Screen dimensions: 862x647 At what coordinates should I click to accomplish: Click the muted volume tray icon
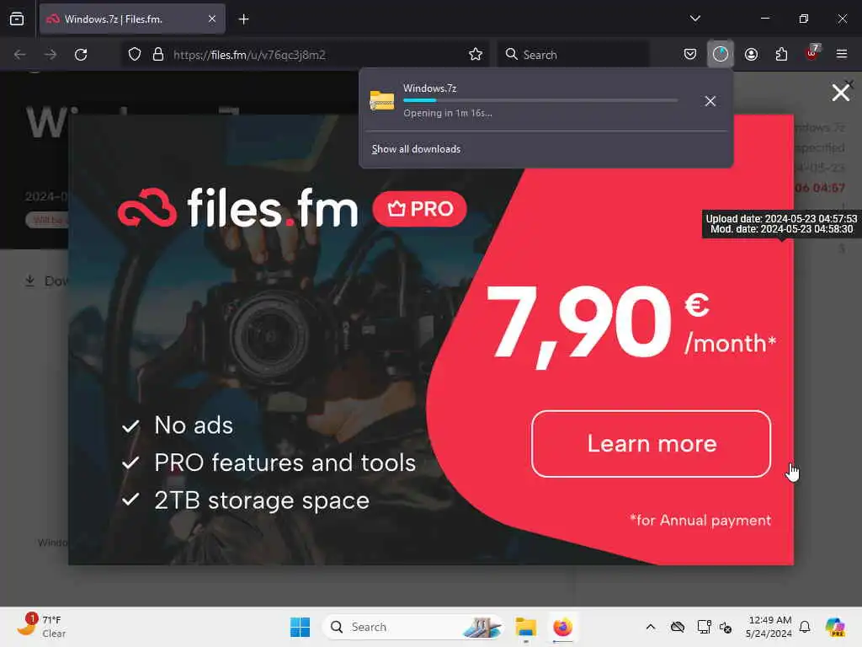tap(726, 627)
